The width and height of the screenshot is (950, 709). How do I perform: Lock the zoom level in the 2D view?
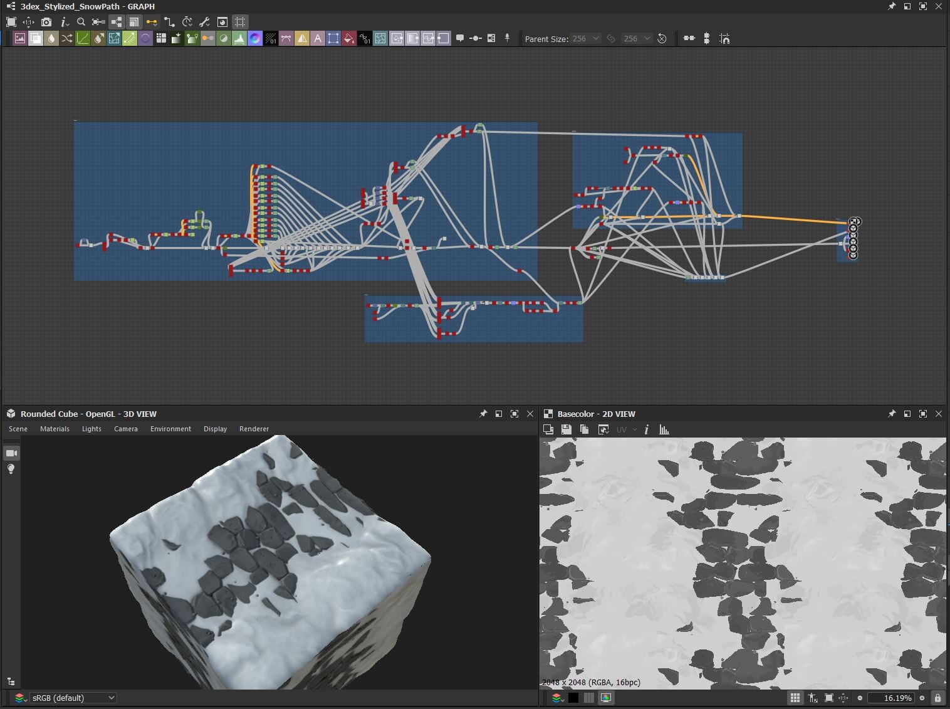click(937, 698)
